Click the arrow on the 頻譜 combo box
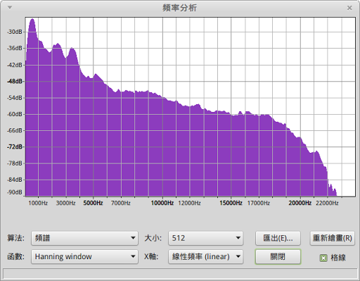This screenshot has width=360, height=281. tap(133, 238)
